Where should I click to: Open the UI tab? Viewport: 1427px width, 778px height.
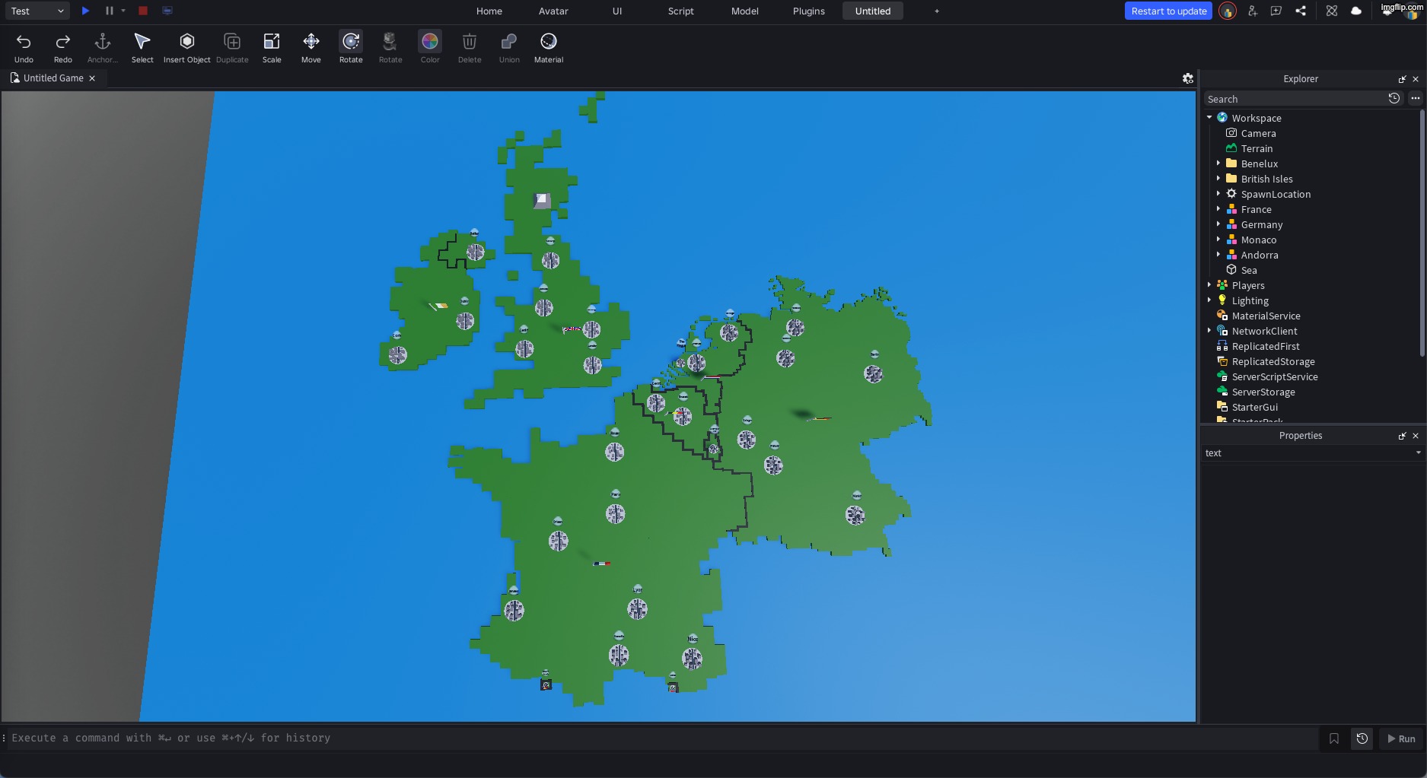tap(617, 11)
